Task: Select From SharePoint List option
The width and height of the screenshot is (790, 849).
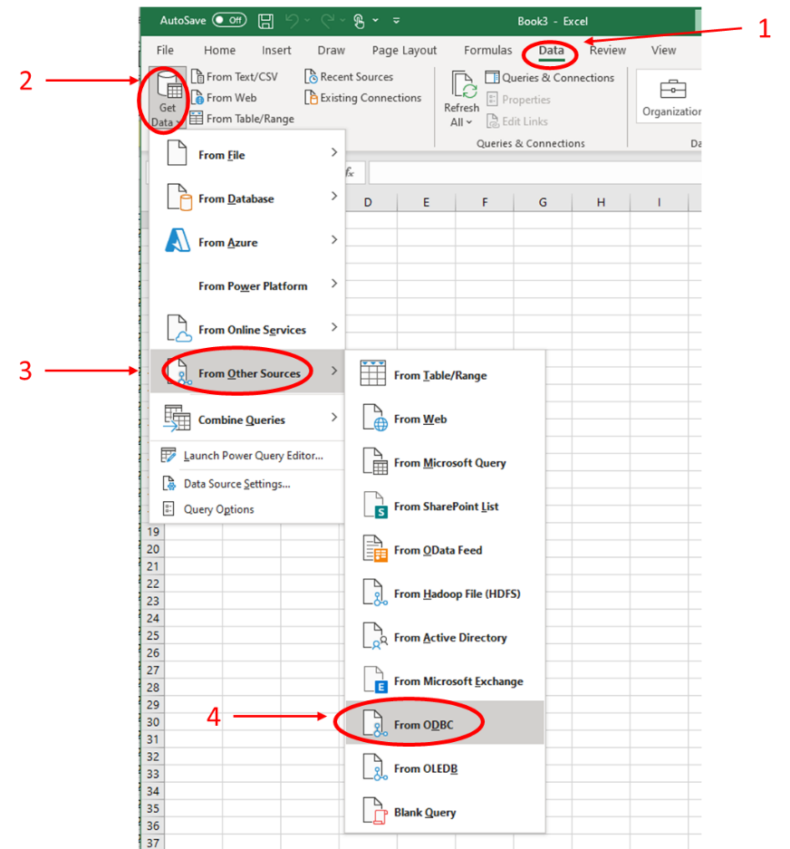Action: click(444, 507)
